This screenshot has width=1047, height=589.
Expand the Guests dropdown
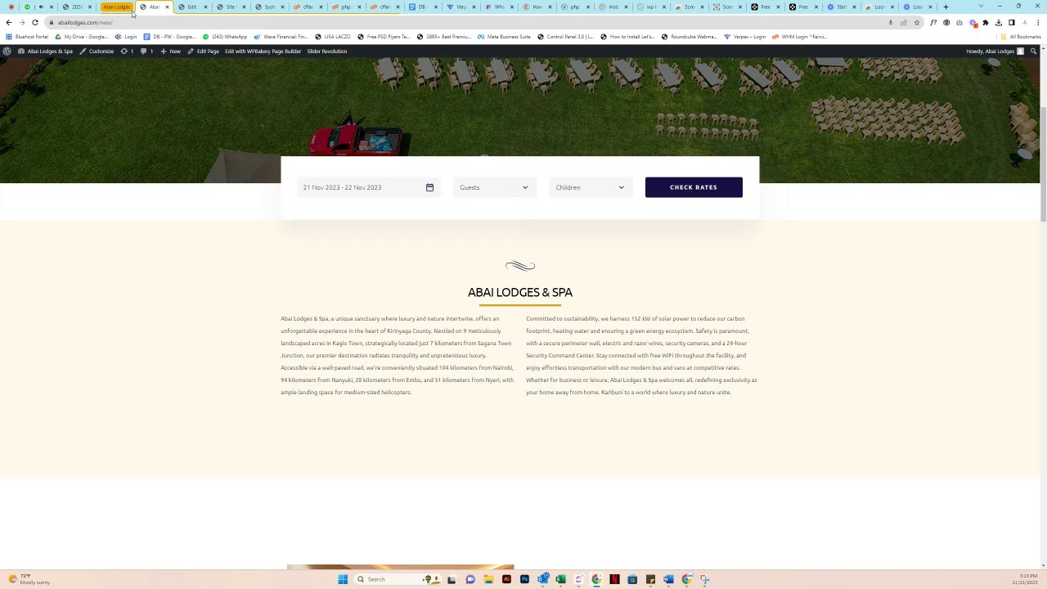[x=495, y=187]
